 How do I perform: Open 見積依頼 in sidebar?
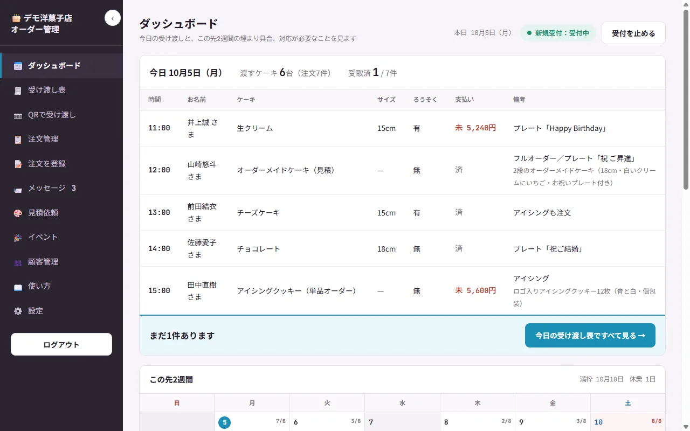[61, 213]
